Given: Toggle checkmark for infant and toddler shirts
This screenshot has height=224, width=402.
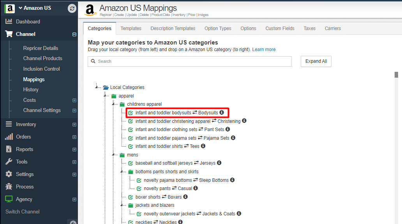Looking at the screenshot, I should pos(130,146).
